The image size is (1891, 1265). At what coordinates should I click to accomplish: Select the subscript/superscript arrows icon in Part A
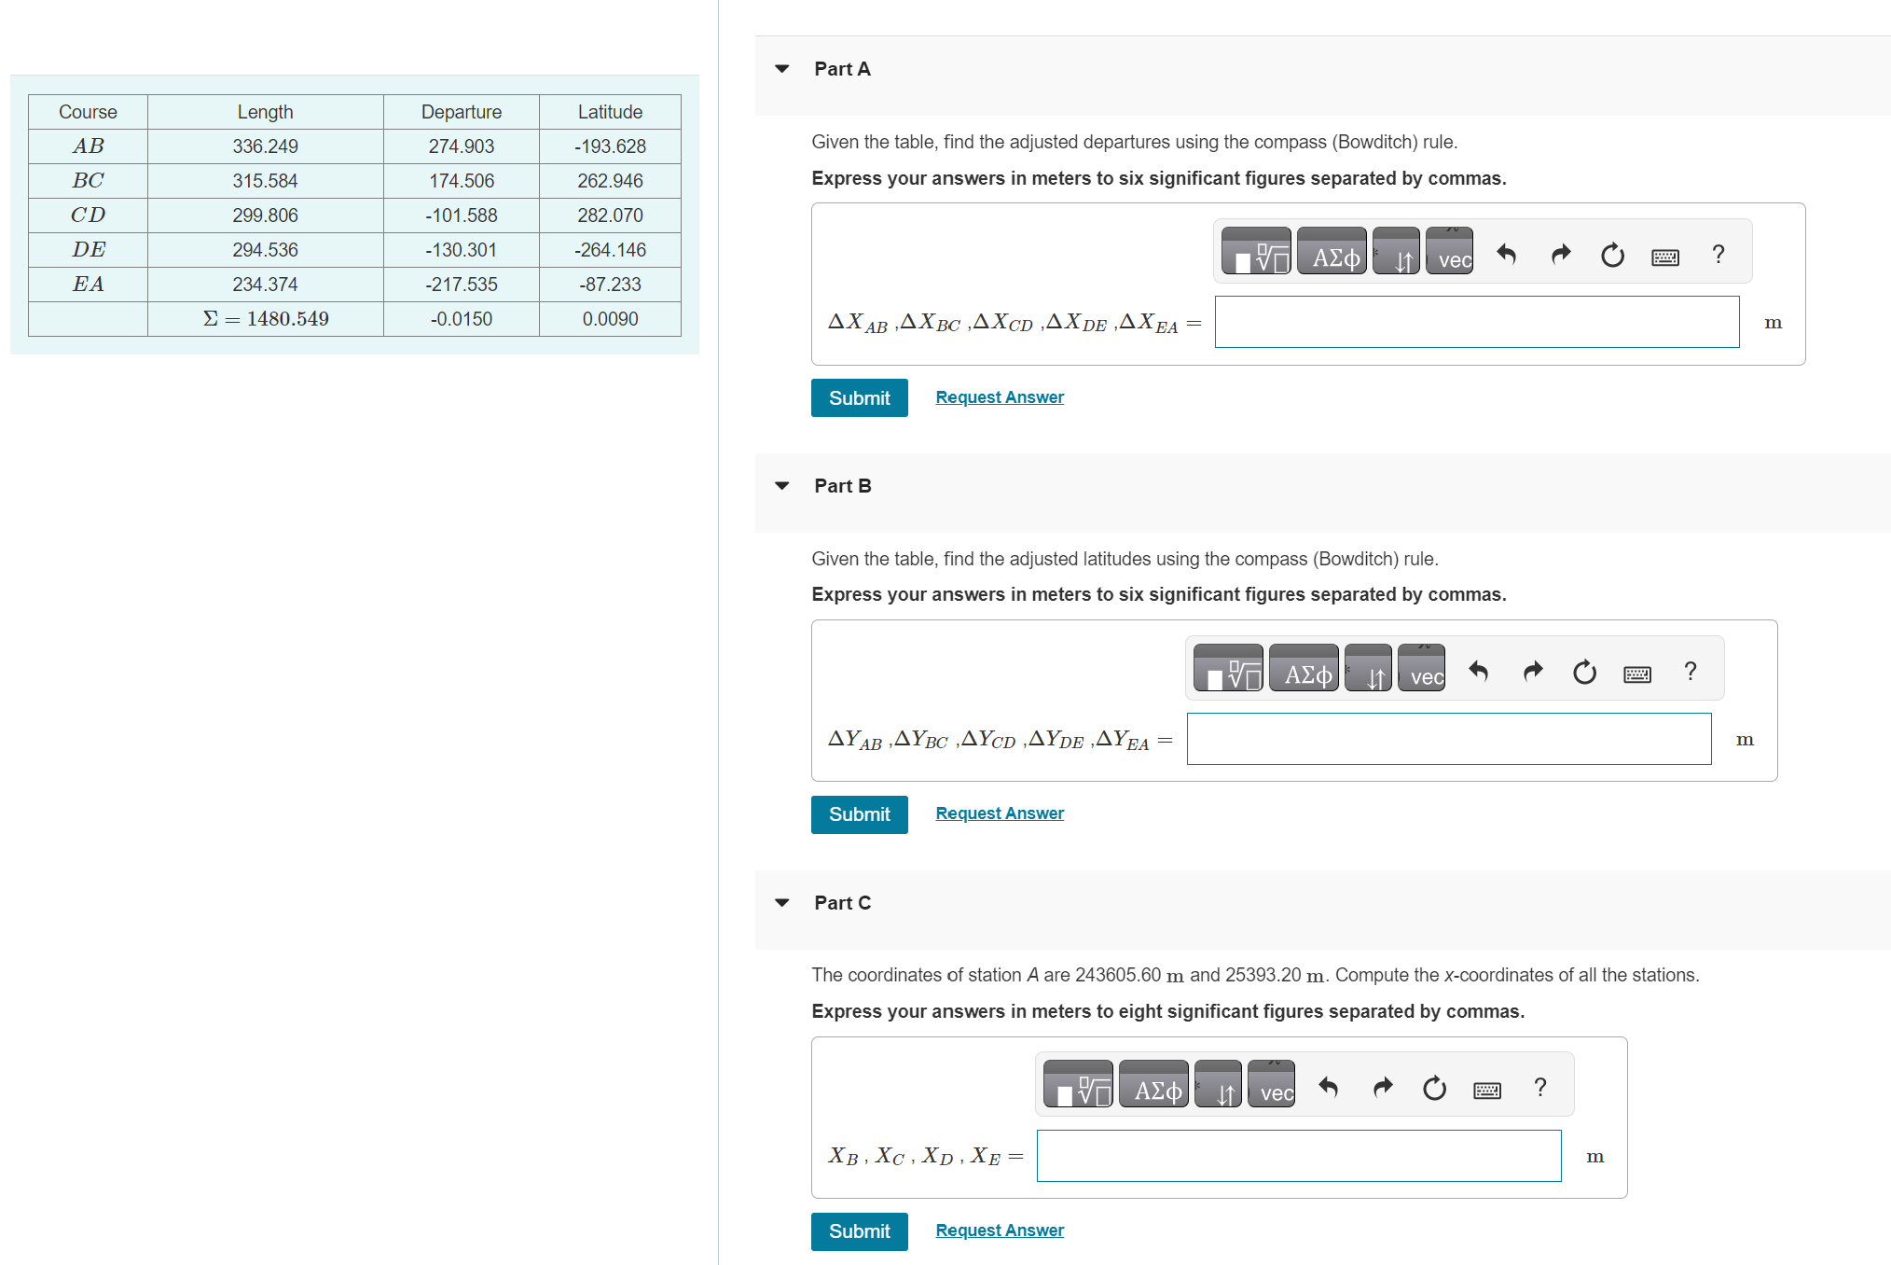click(x=1395, y=250)
